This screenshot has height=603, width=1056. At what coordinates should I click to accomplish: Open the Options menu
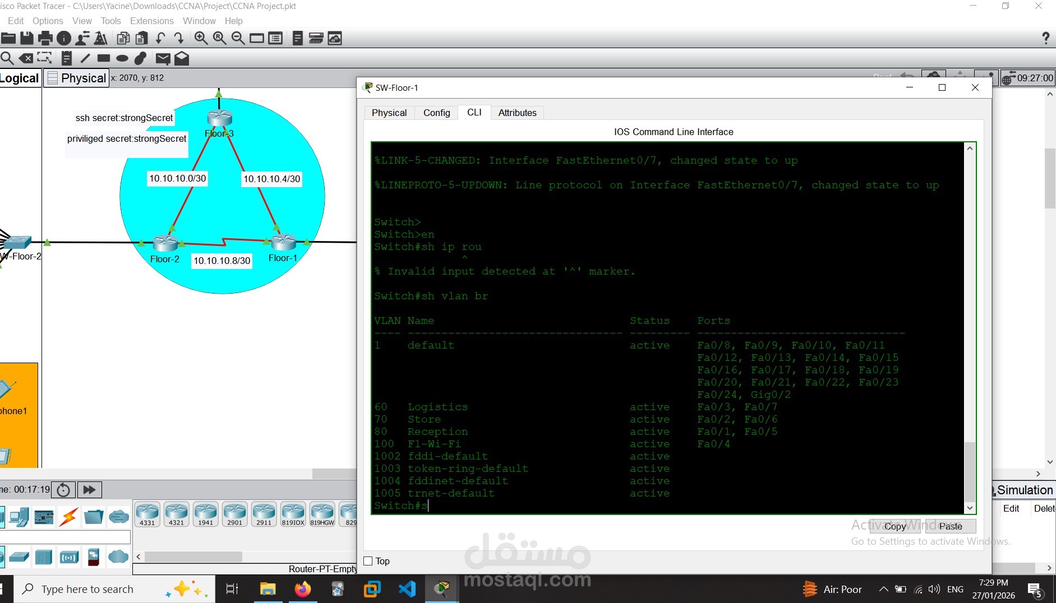[48, 21]
